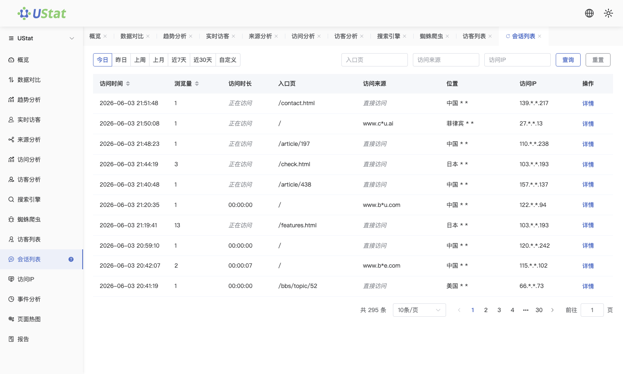The width and height of the screenshot is (623, 374).
Task: Click the 入口页 filter field
Action: click(375, 60)
